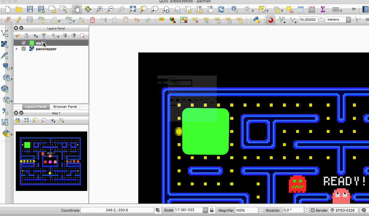The height and width of the screenshot is (216, 369).
Task: Switch to the Browser Panel tab
Action: [65, 107]
